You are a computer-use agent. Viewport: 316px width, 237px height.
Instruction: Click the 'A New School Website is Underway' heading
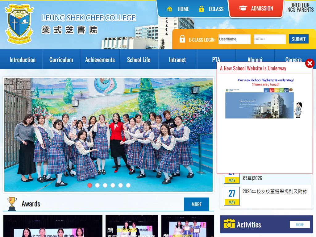[x=253, y=68]
